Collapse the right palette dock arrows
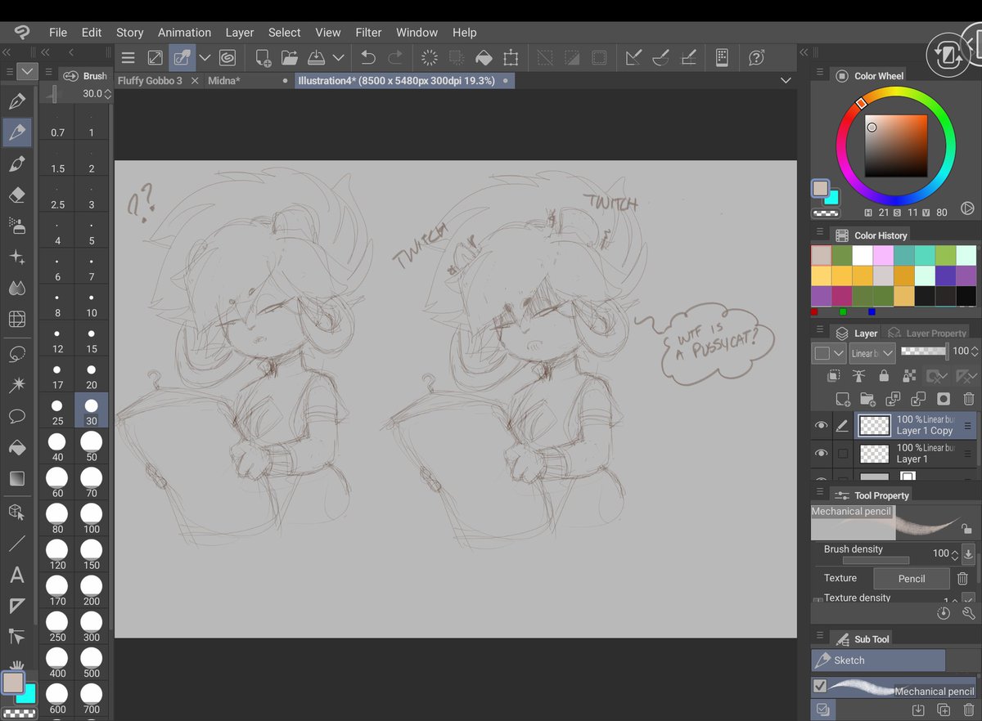 coord(804,52)
